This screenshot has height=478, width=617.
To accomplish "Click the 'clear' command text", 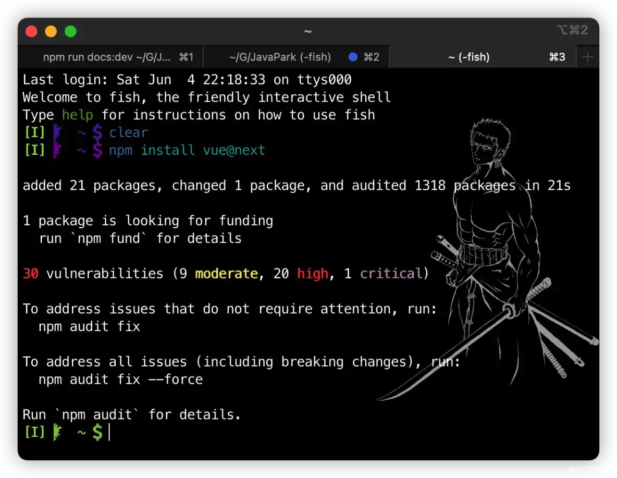I will pos(128,133).
